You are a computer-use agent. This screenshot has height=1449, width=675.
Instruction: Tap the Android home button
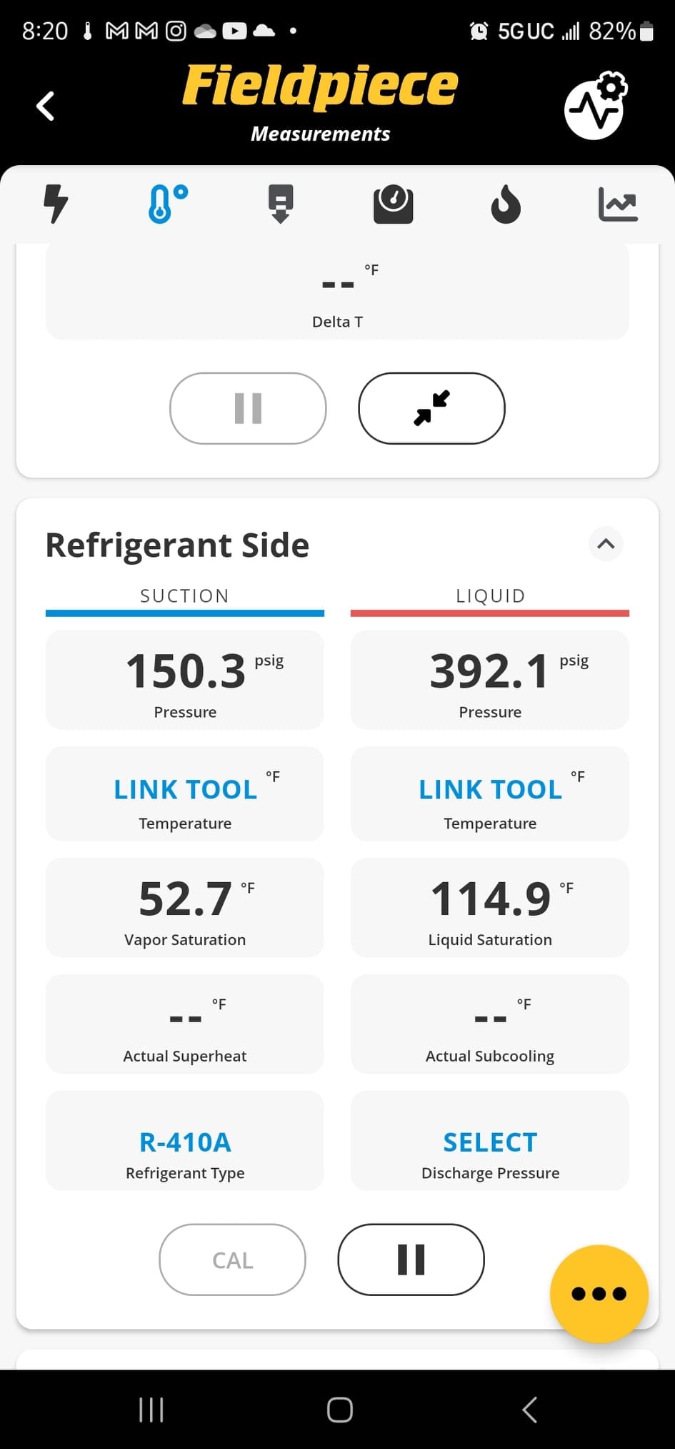click(339, 1410)
